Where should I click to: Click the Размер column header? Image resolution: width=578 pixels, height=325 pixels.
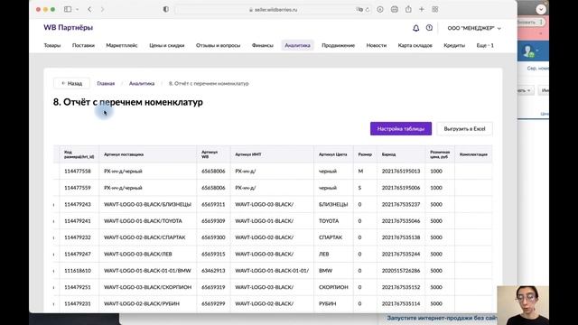[365, 154]
